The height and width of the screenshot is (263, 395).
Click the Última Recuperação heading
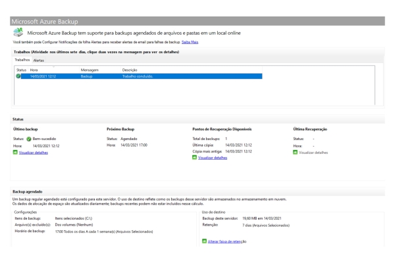coord(310,129)
